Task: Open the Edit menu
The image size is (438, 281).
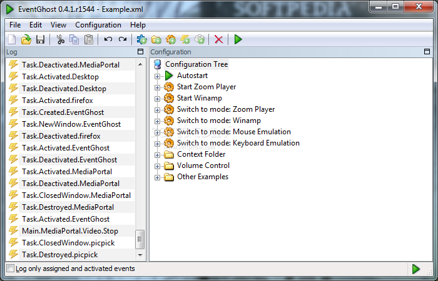Action: point(36,25)
